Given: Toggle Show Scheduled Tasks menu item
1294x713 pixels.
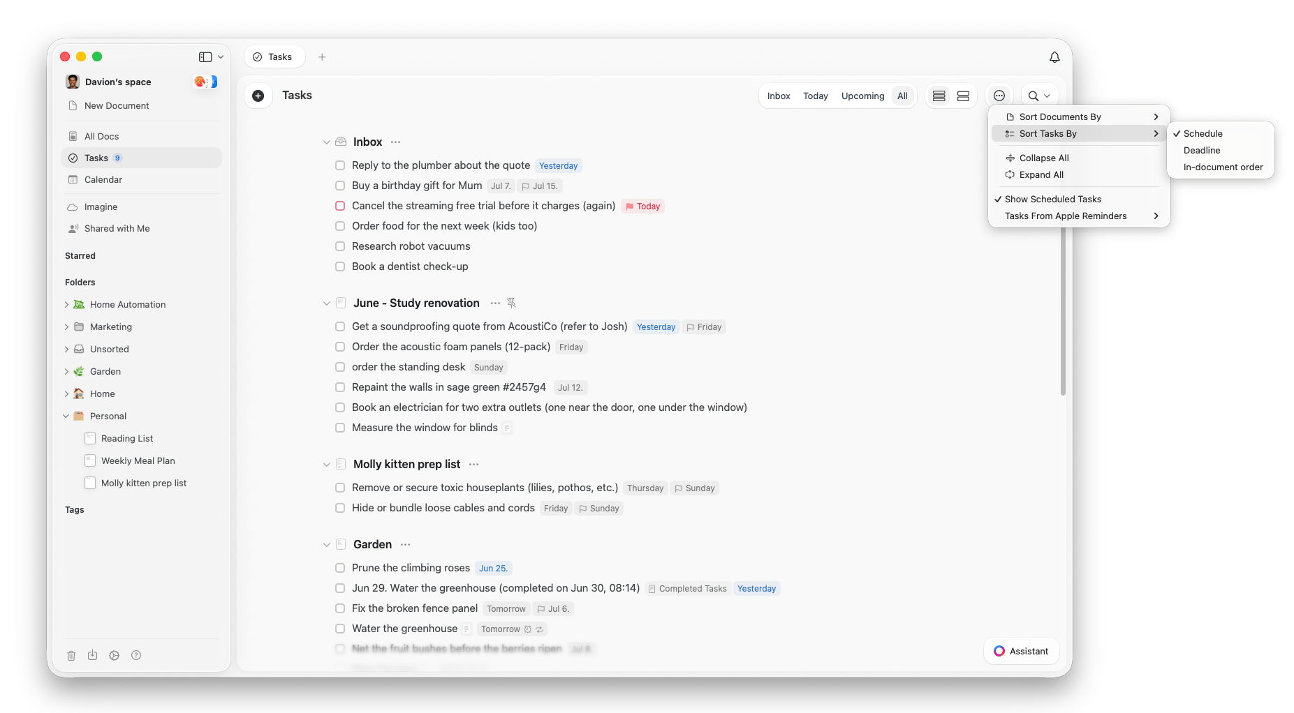Looking at the screenshot, I should pyautogui.click(x=1079, y=199).
